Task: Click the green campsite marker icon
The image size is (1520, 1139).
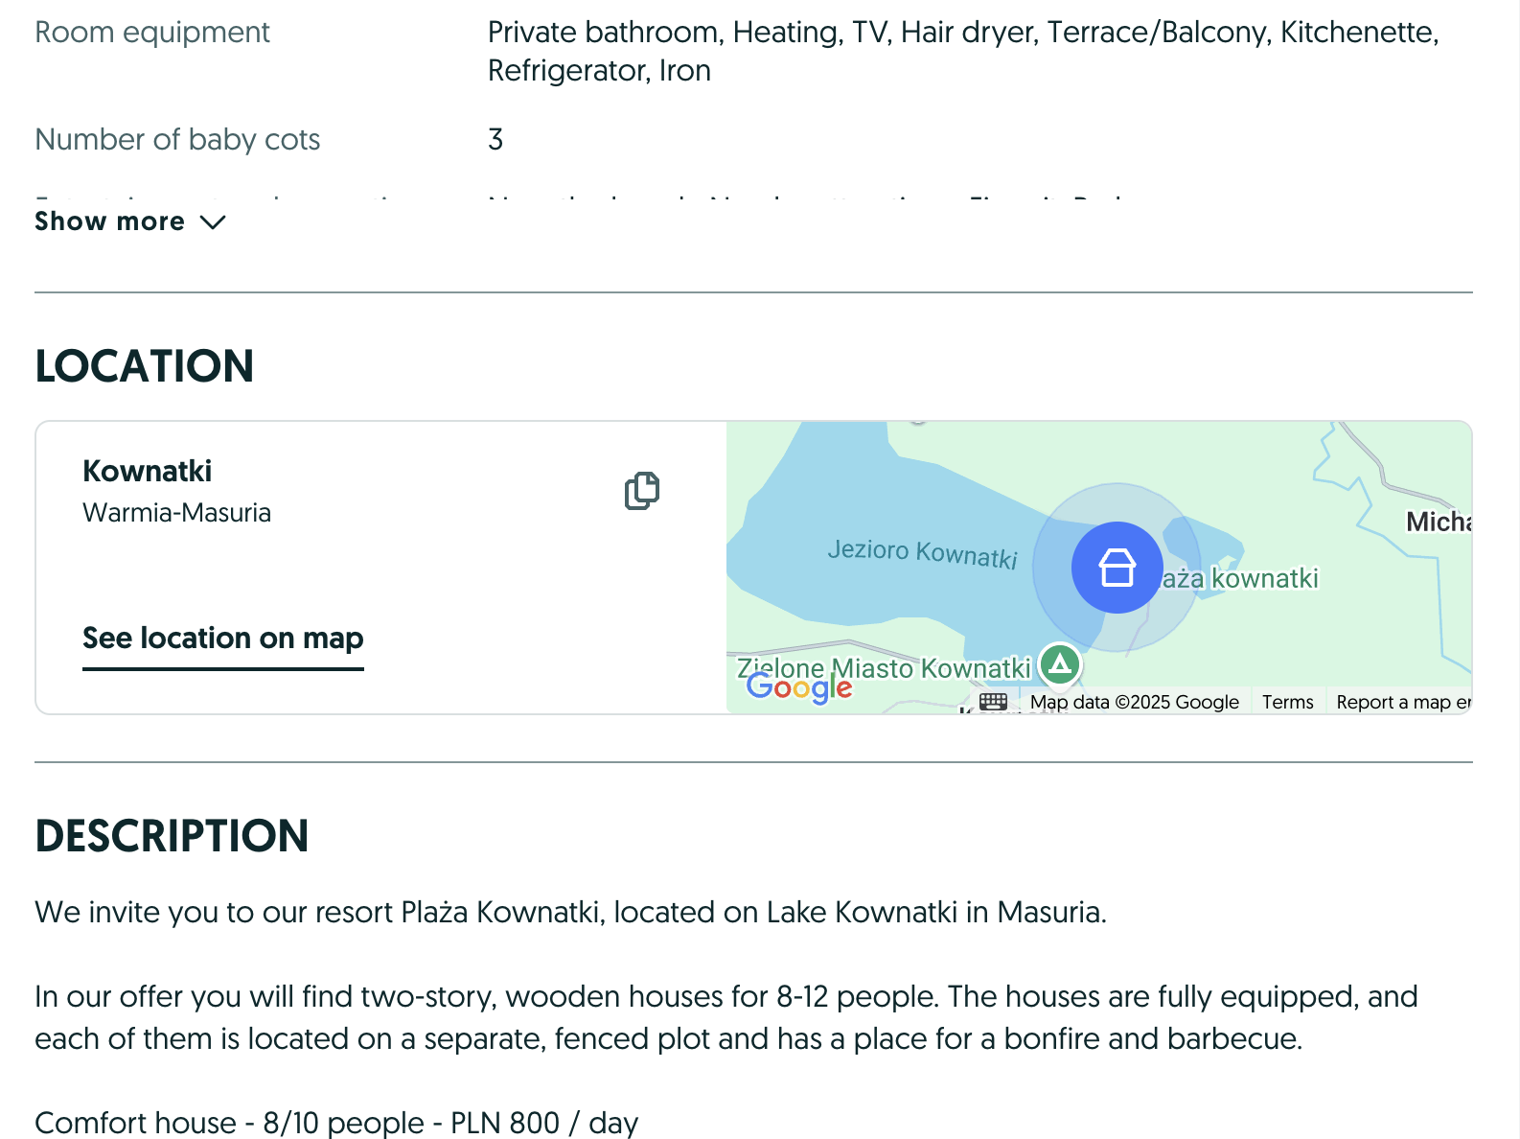Action: (x=1060, y=663)
